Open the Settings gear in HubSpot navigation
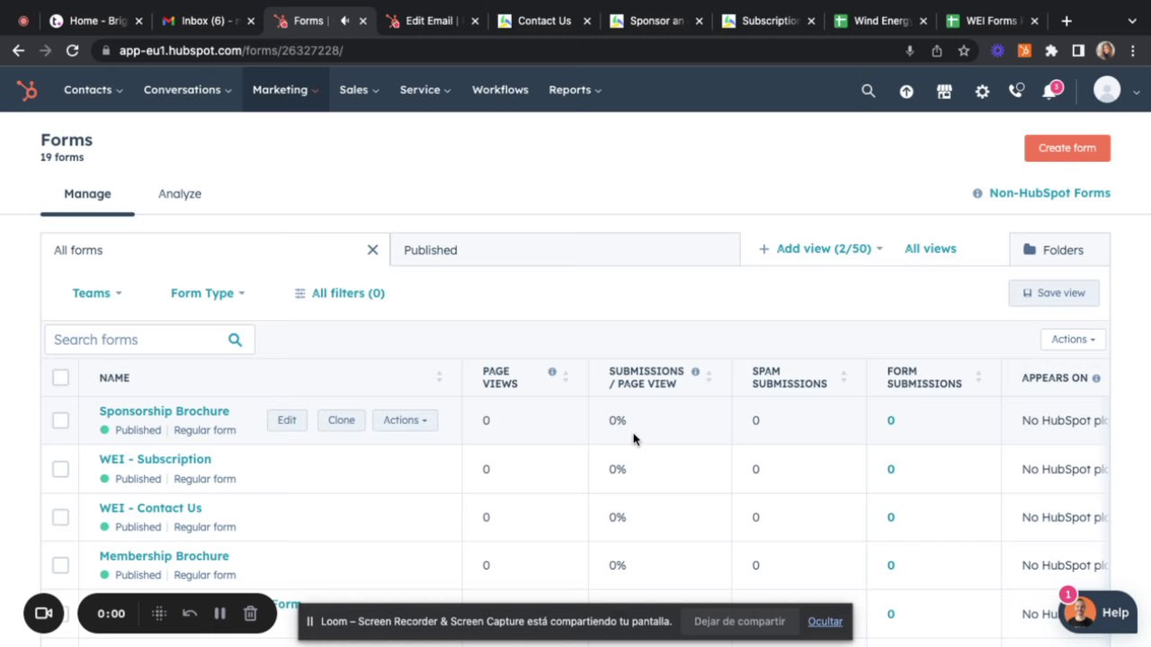Image resolution: width=1151 pixels, height=647 pixels. pos(982,91)
